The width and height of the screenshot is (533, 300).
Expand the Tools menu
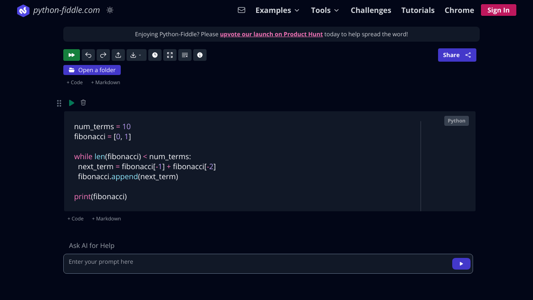point(325,10)
